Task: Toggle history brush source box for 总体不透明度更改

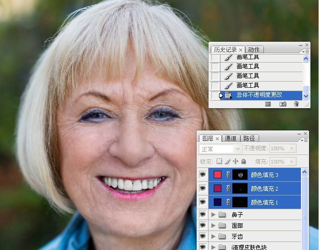Action: point(215,95)
